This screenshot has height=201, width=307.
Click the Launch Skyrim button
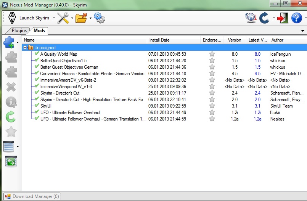pos(29,18)
